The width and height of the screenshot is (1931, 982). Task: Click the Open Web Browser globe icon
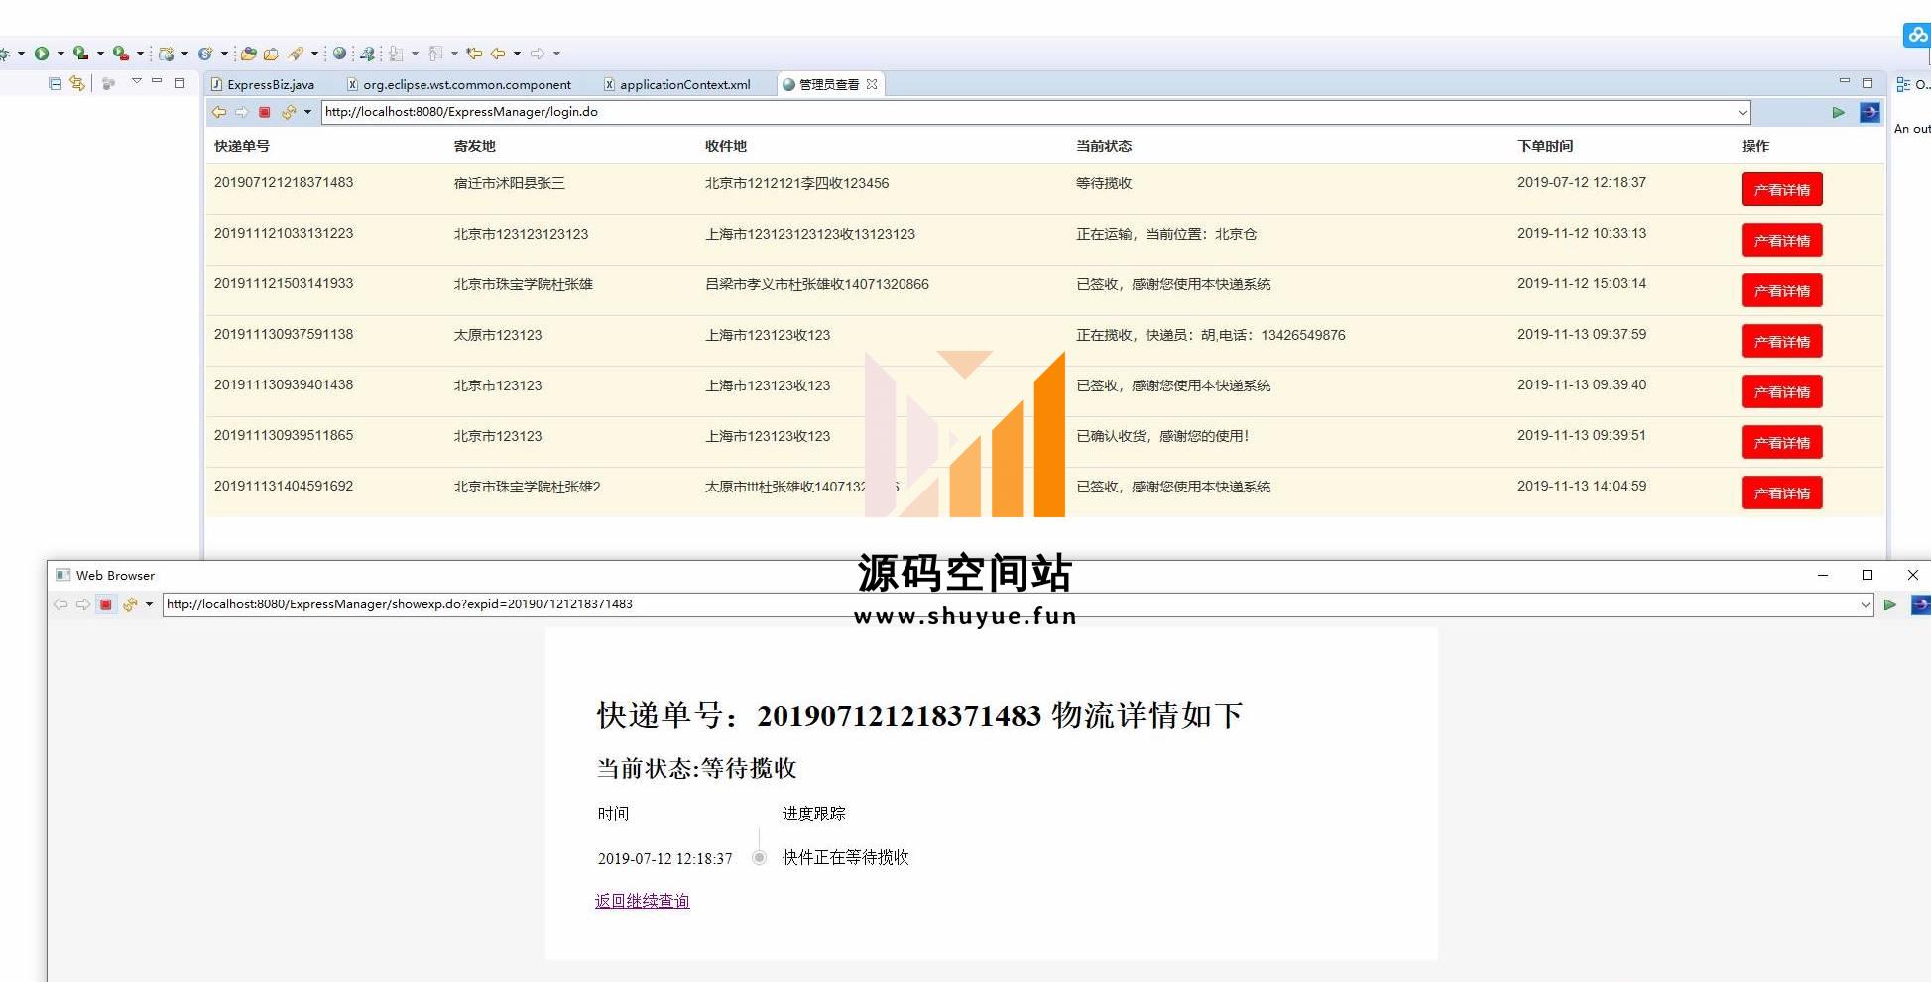[339, 54]
